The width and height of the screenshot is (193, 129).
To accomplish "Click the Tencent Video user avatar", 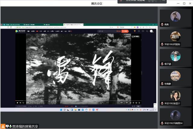I will pyautogui.click(x=151, y=31).
